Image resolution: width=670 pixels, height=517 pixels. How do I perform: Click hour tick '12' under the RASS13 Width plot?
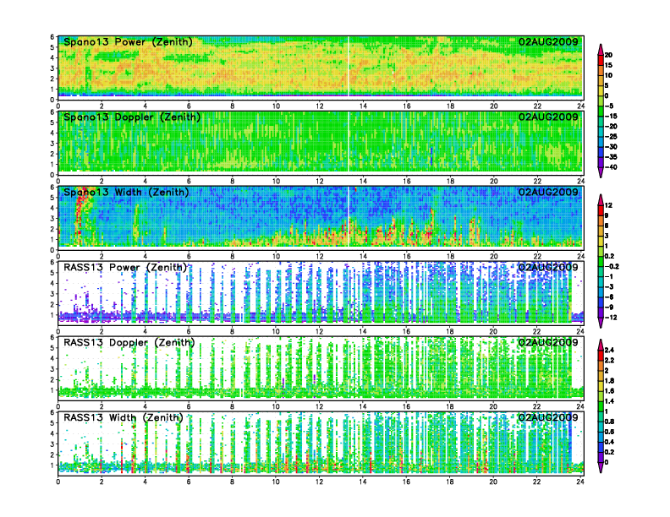(x=319, y=482)
